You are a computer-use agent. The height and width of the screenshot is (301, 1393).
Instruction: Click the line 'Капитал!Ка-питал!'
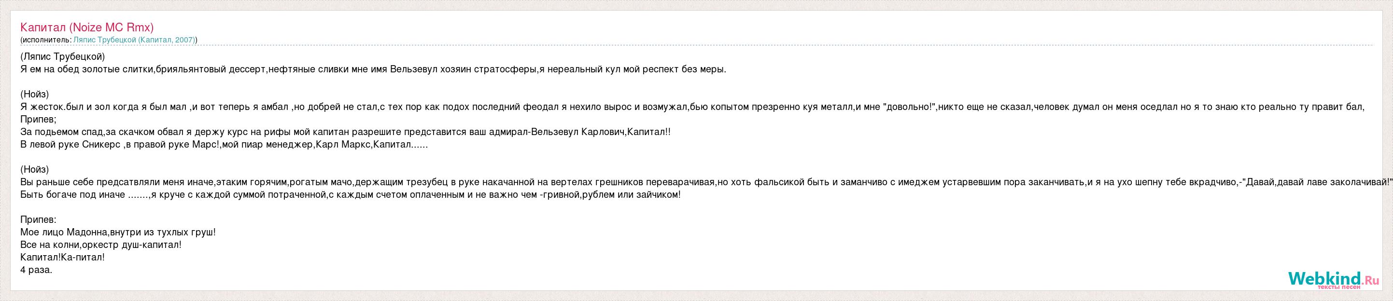point(63,257)
